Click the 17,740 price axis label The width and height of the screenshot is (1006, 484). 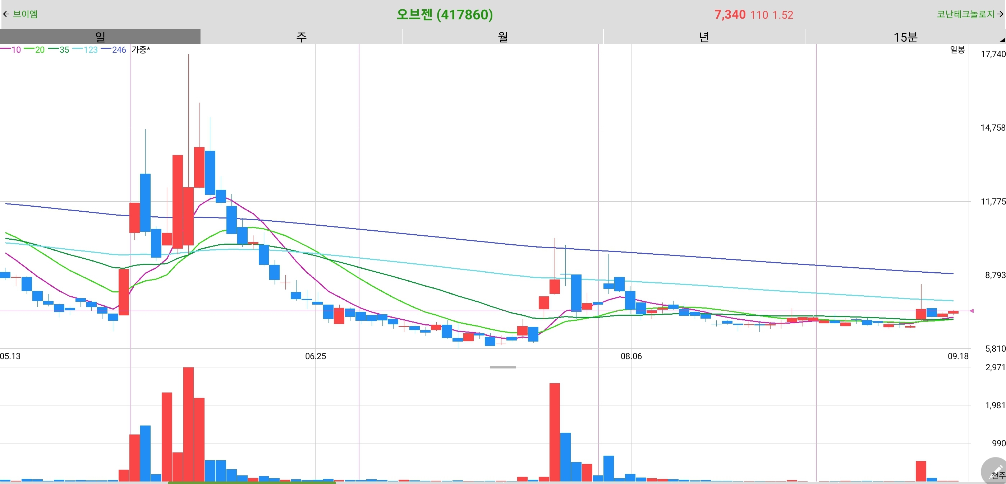tap(993, 54)
